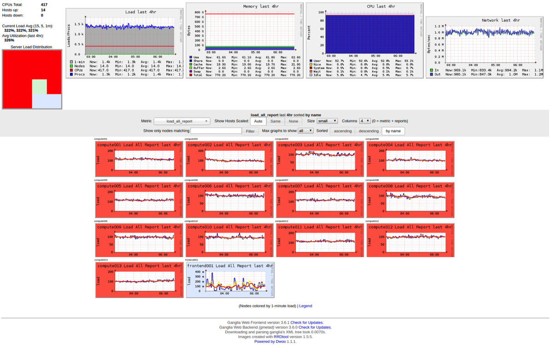Image resolution: width=553 pixels, height=345 pixels.
Task: Open the Metric load_all_report dropdown
Action: tap(182, 121)
